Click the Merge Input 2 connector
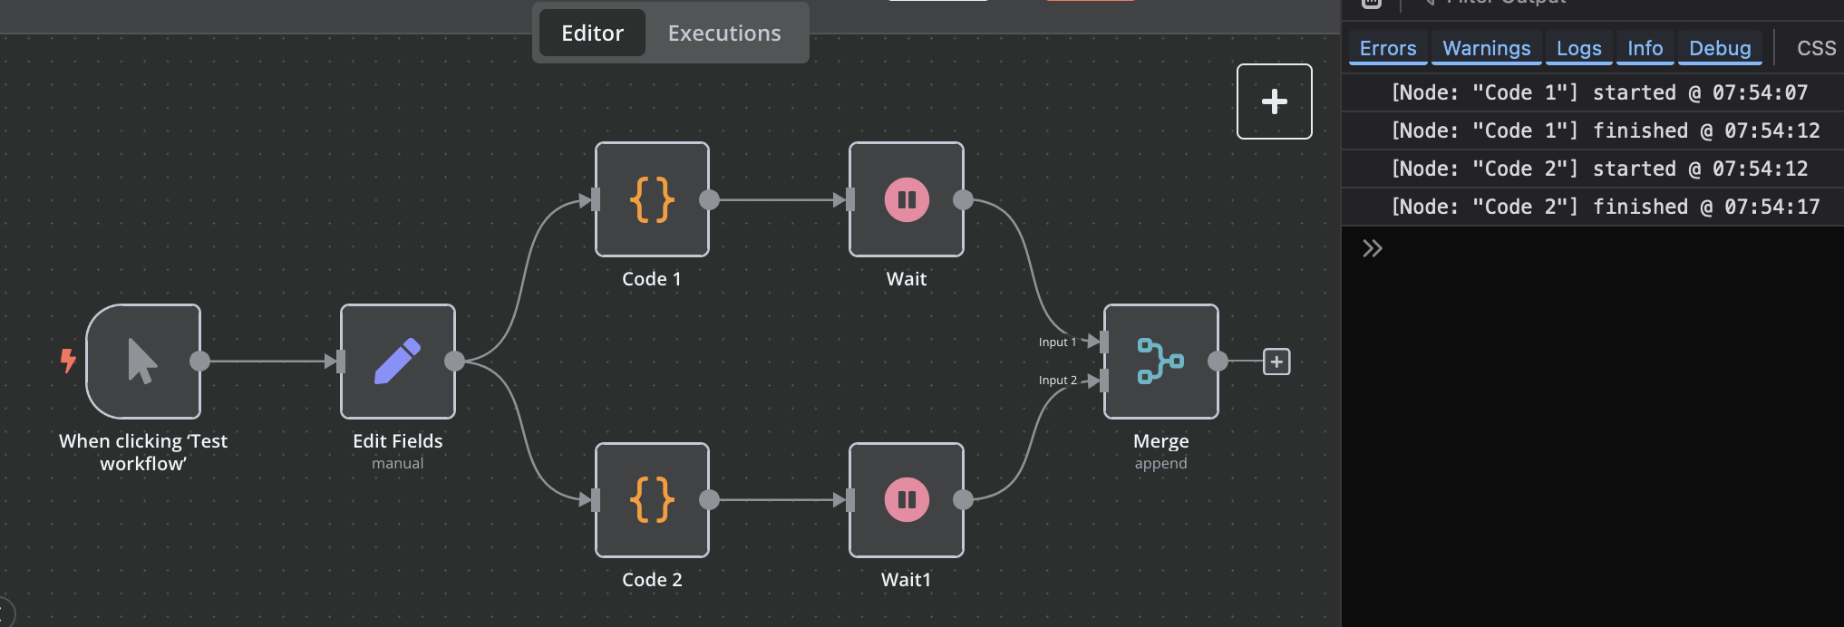The image size is (1844, 627). pyautogui.click(x=1104, y=381)
